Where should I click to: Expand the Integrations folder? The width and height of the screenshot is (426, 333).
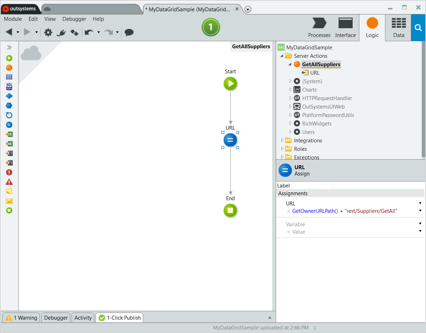pos(282,140)
